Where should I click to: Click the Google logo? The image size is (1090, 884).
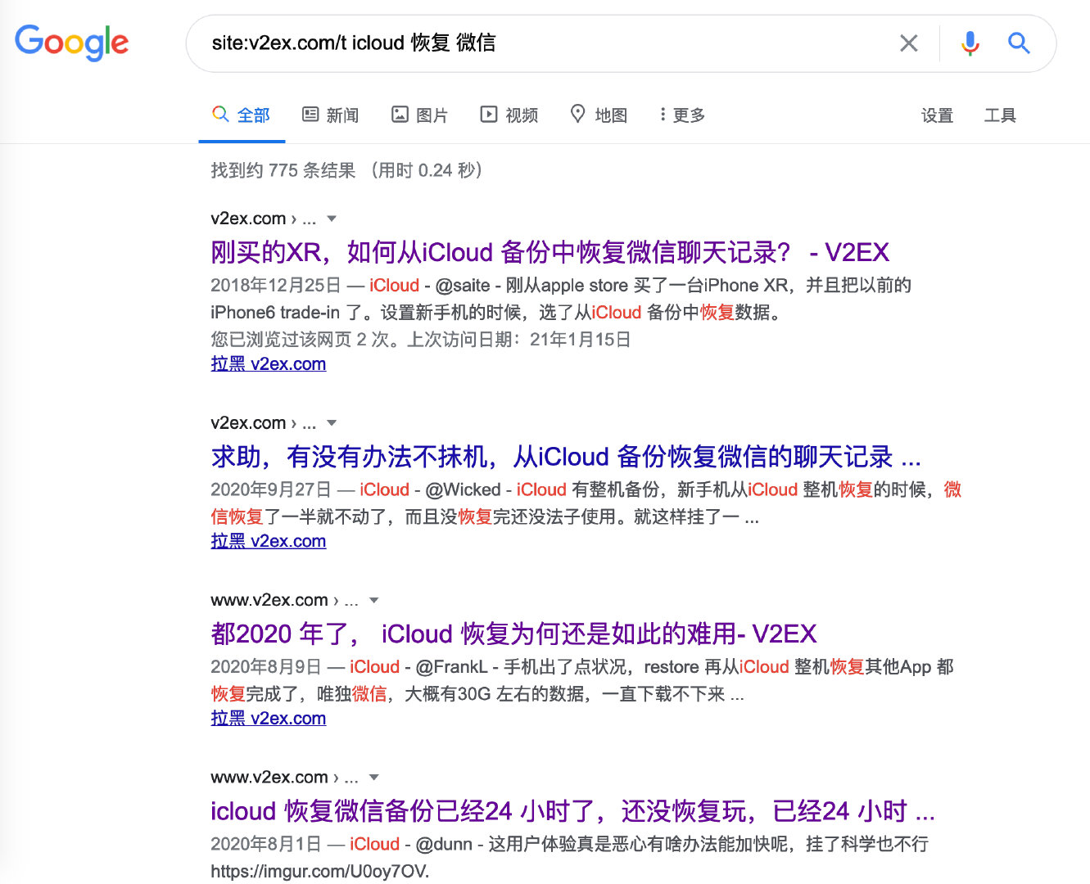tap(72, 43)
